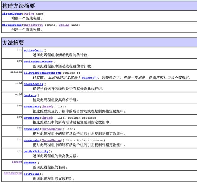Open ThreadGroup constructor link with parent parameter
The width and height of the screenshot is (197, 182).
tap(12, 25)
